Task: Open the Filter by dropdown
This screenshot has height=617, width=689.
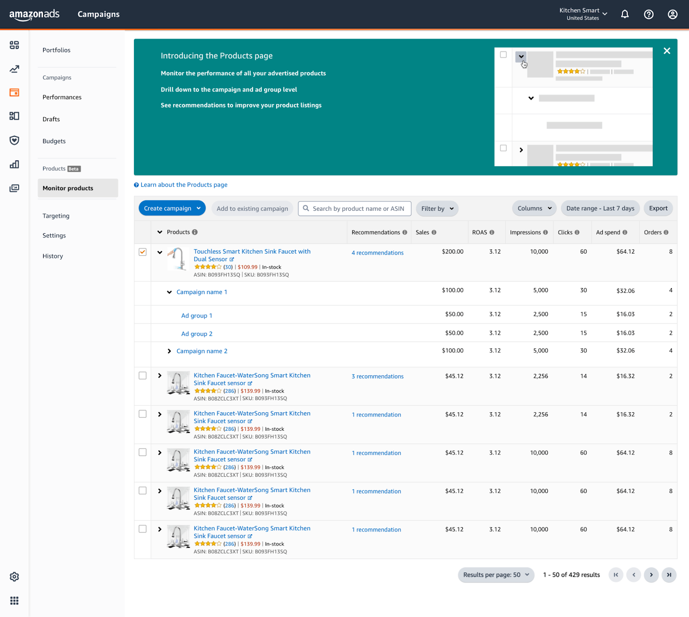Action: (x=437, y=209)
